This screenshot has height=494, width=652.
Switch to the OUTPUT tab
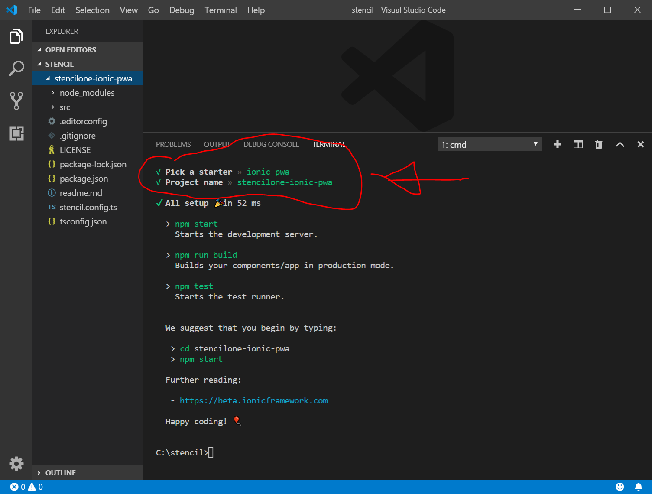pos(217,144)
